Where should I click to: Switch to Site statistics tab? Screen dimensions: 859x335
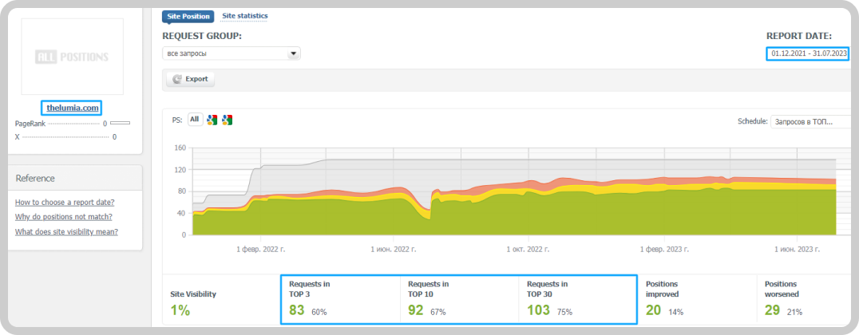click(244, 16)
